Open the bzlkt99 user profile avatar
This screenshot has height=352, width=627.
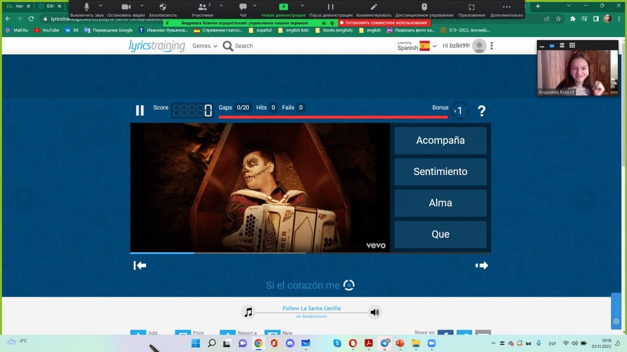click(x=479, y=46)
